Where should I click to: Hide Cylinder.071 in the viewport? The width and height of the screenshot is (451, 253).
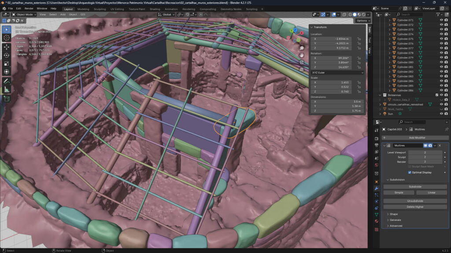(x=441, y=20)
